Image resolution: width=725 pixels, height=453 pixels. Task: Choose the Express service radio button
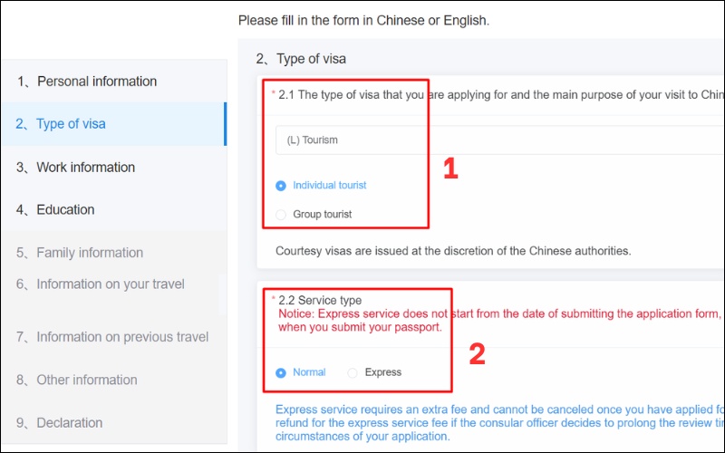coord(353,372)
